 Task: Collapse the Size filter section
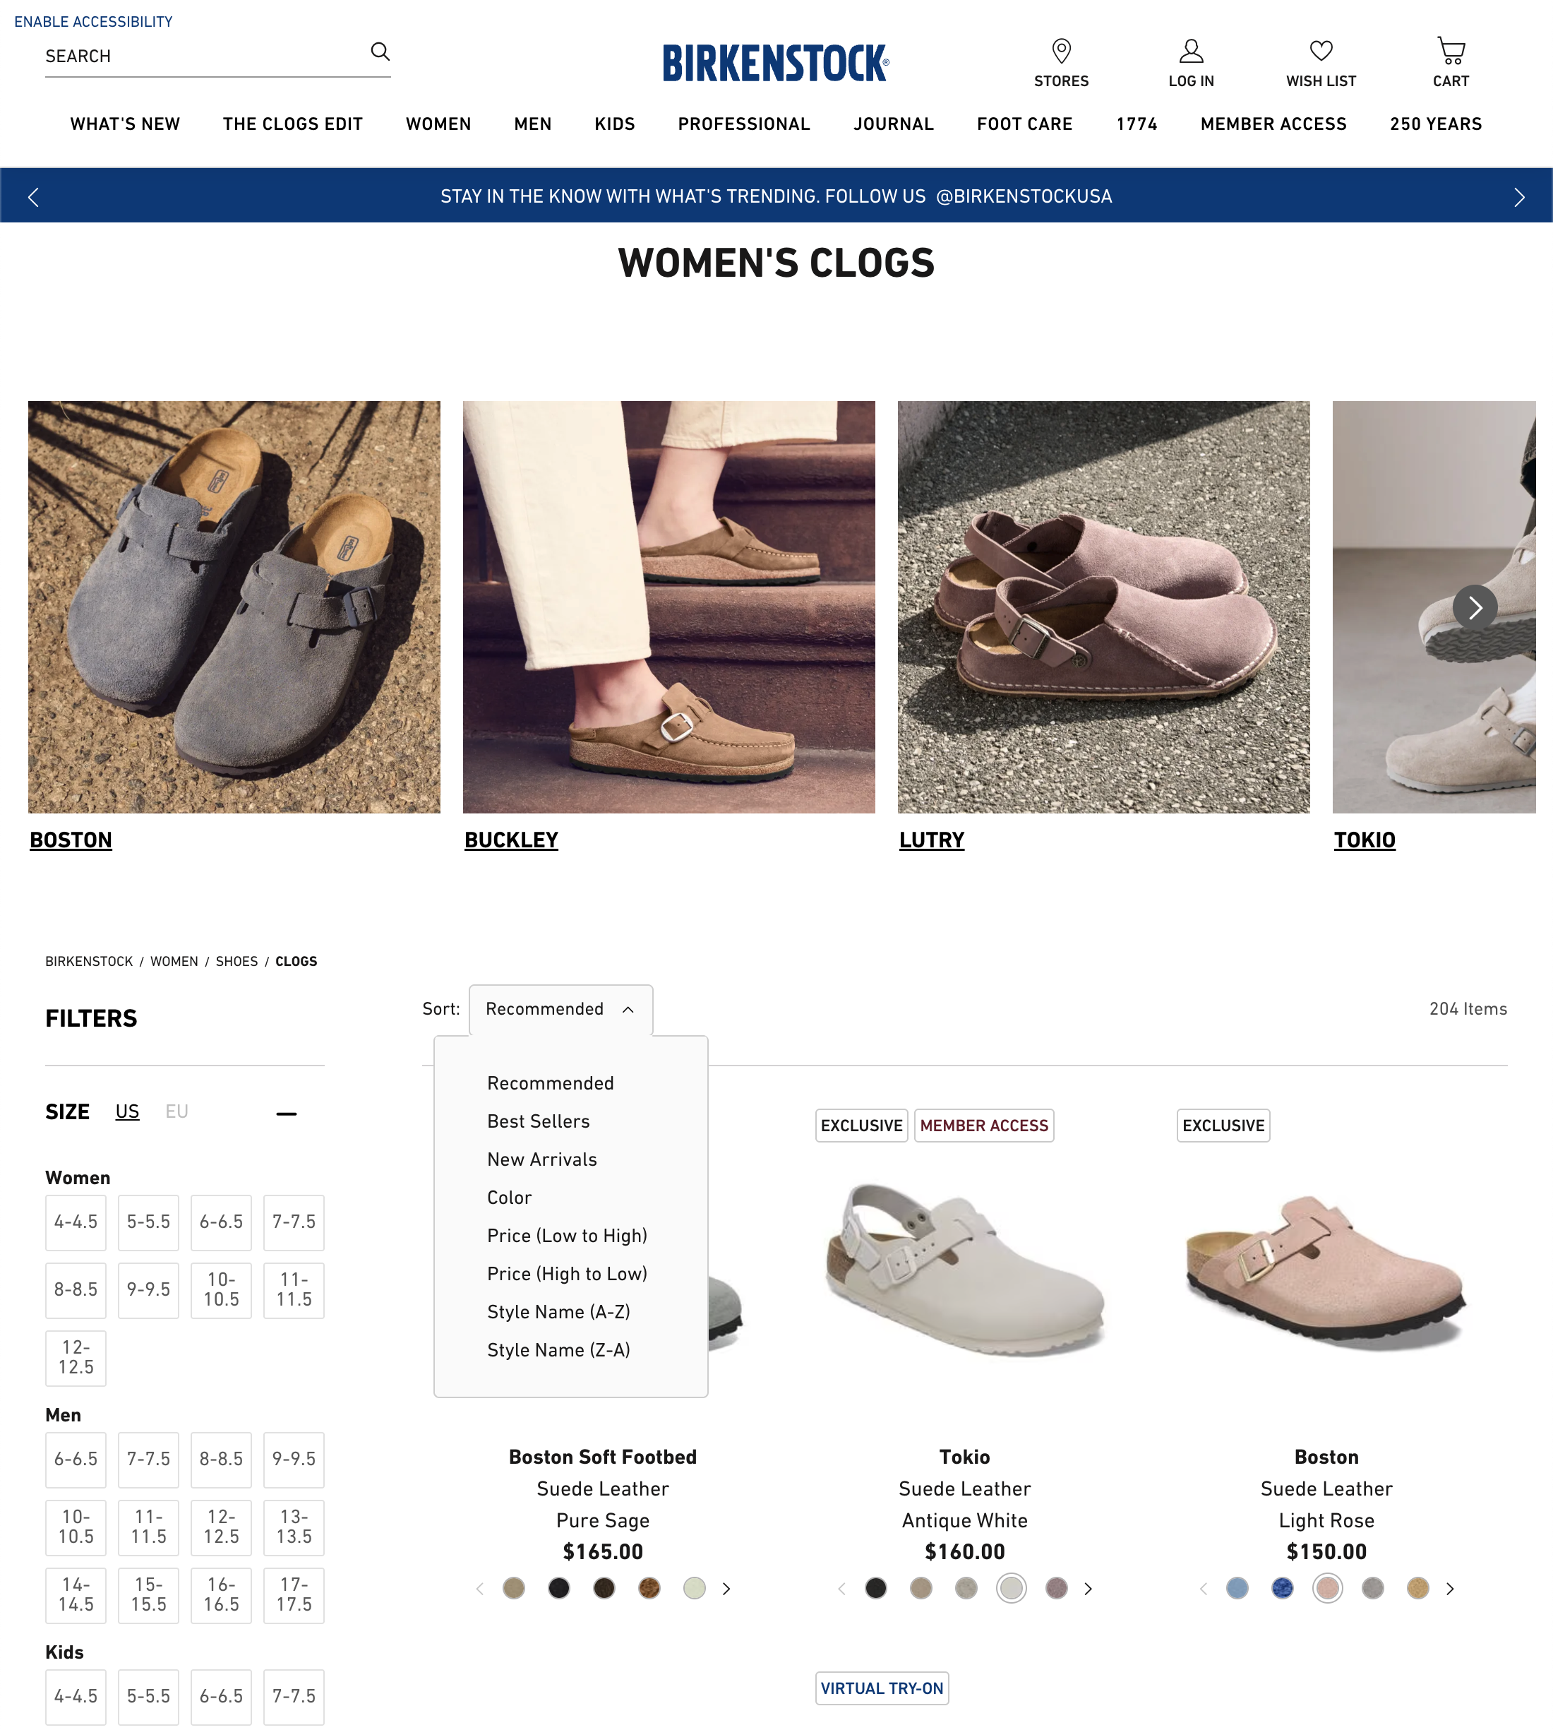tap(287, 1113)
